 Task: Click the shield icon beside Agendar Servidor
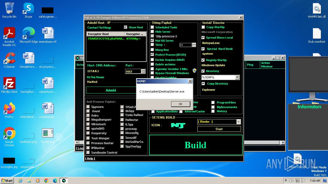pyautogui.click(x=194, y=71)
